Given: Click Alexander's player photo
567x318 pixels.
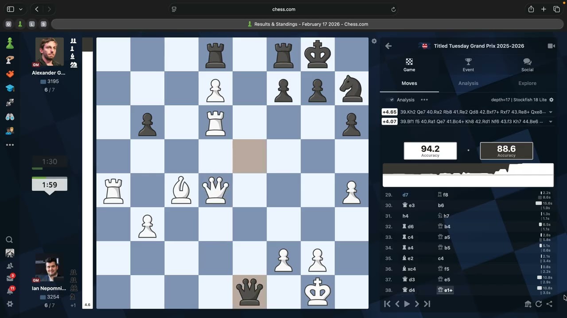Looking at the screenshot, I should point(49,52).
